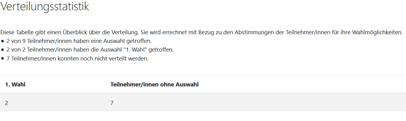Click the line "2 von 9 Teilnehmer/innen"
This screenshot has height=121, width=406.
79,41
